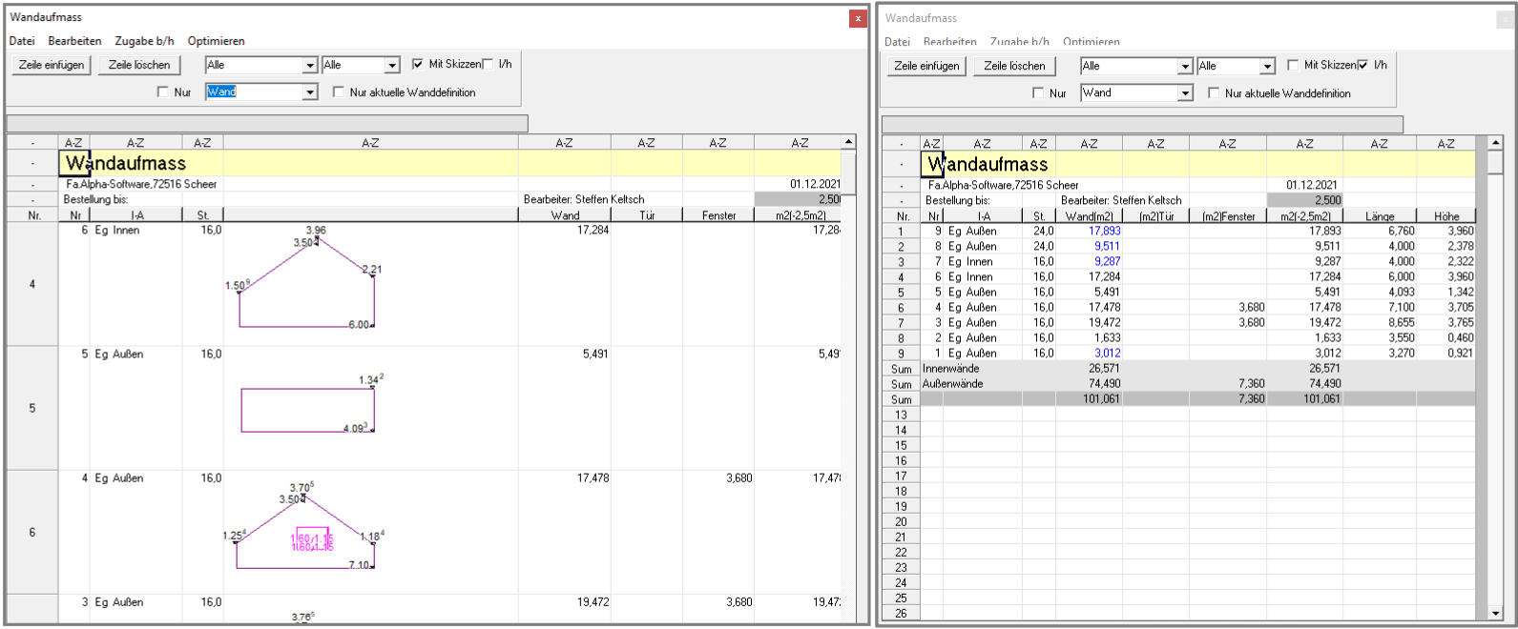Click Bestellung bis: in the Länge/Höhe table window

(958, 200)
